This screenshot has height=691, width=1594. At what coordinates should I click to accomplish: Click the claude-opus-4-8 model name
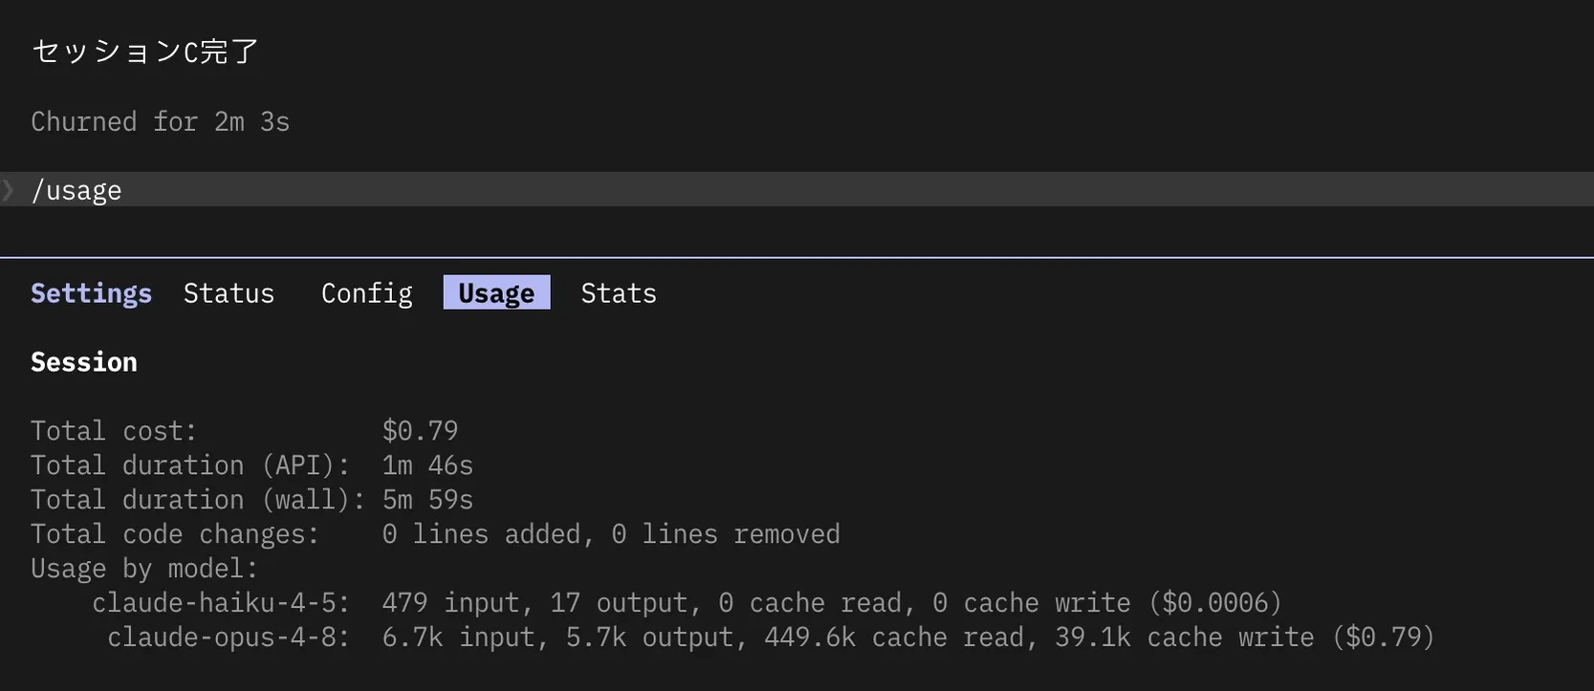(x=229, y=637)
